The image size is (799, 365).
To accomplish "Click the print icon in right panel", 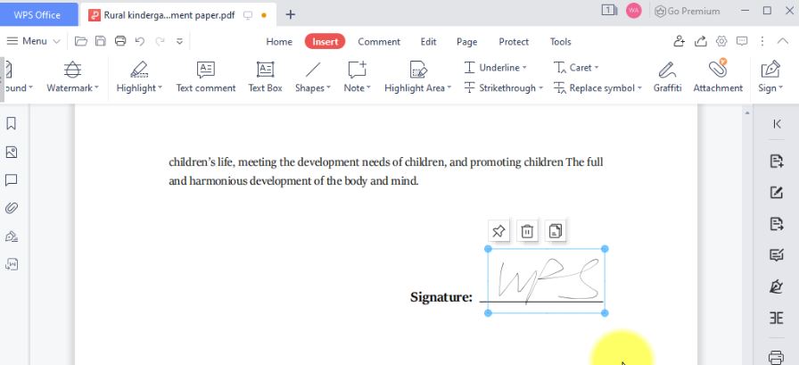I will 776,357.
